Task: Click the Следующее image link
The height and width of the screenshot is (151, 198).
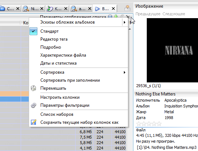Action: tap(174, 14)
